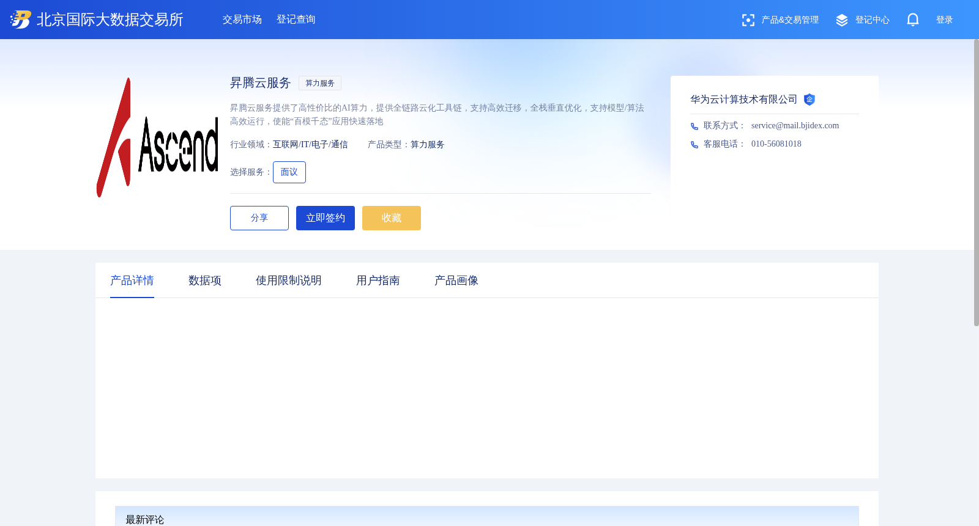Click the 昇腾云服务 product title
Image resolution: width=979 pixels, height=526 pixels.
pos(261,83)
